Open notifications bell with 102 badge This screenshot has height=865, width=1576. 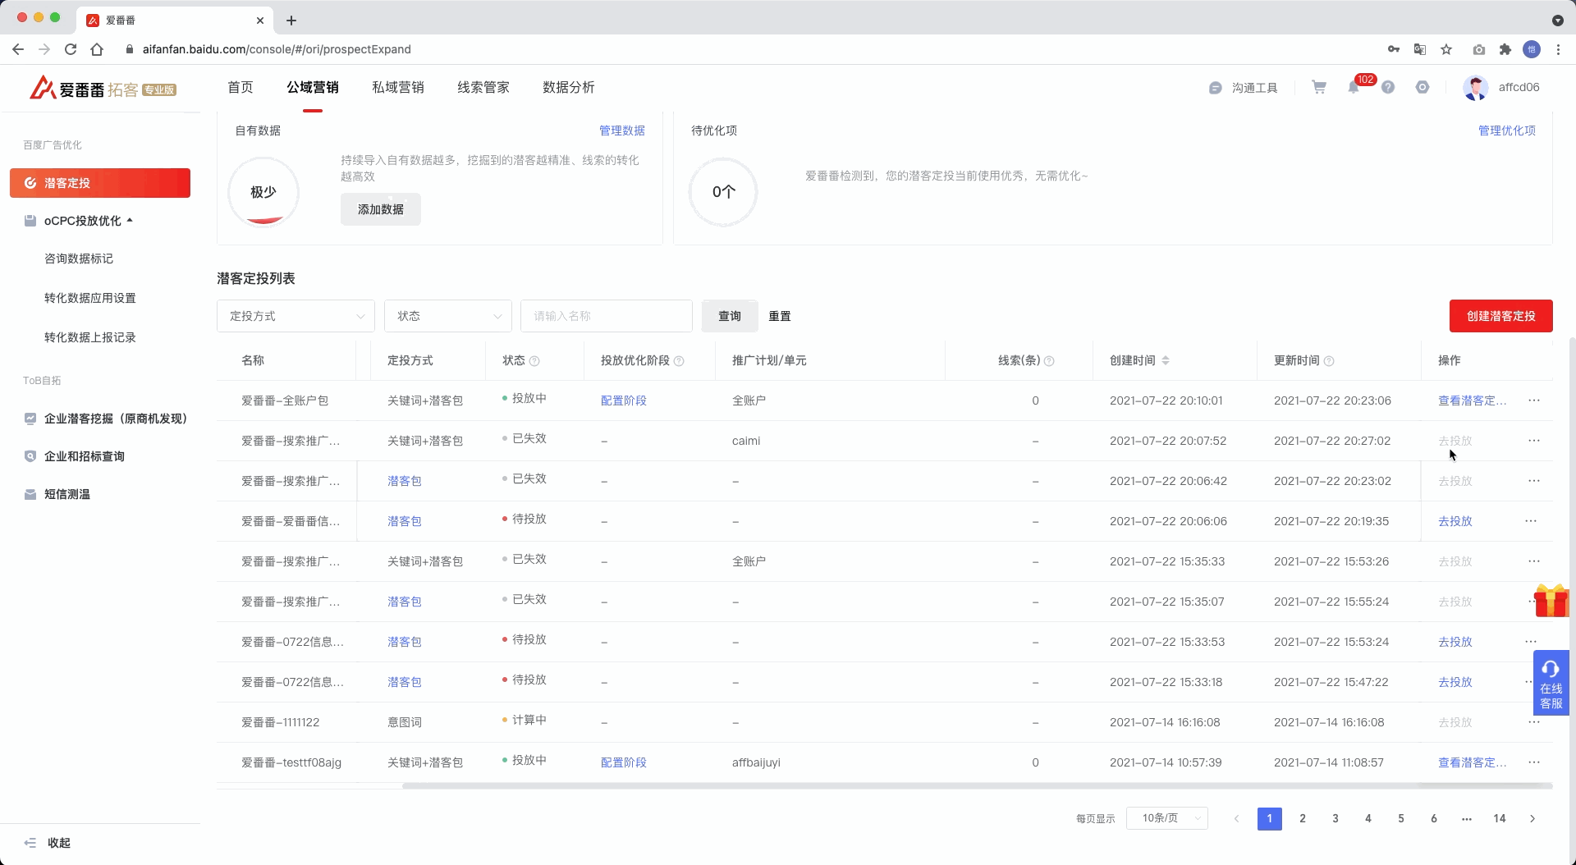tap(1354, 87)
